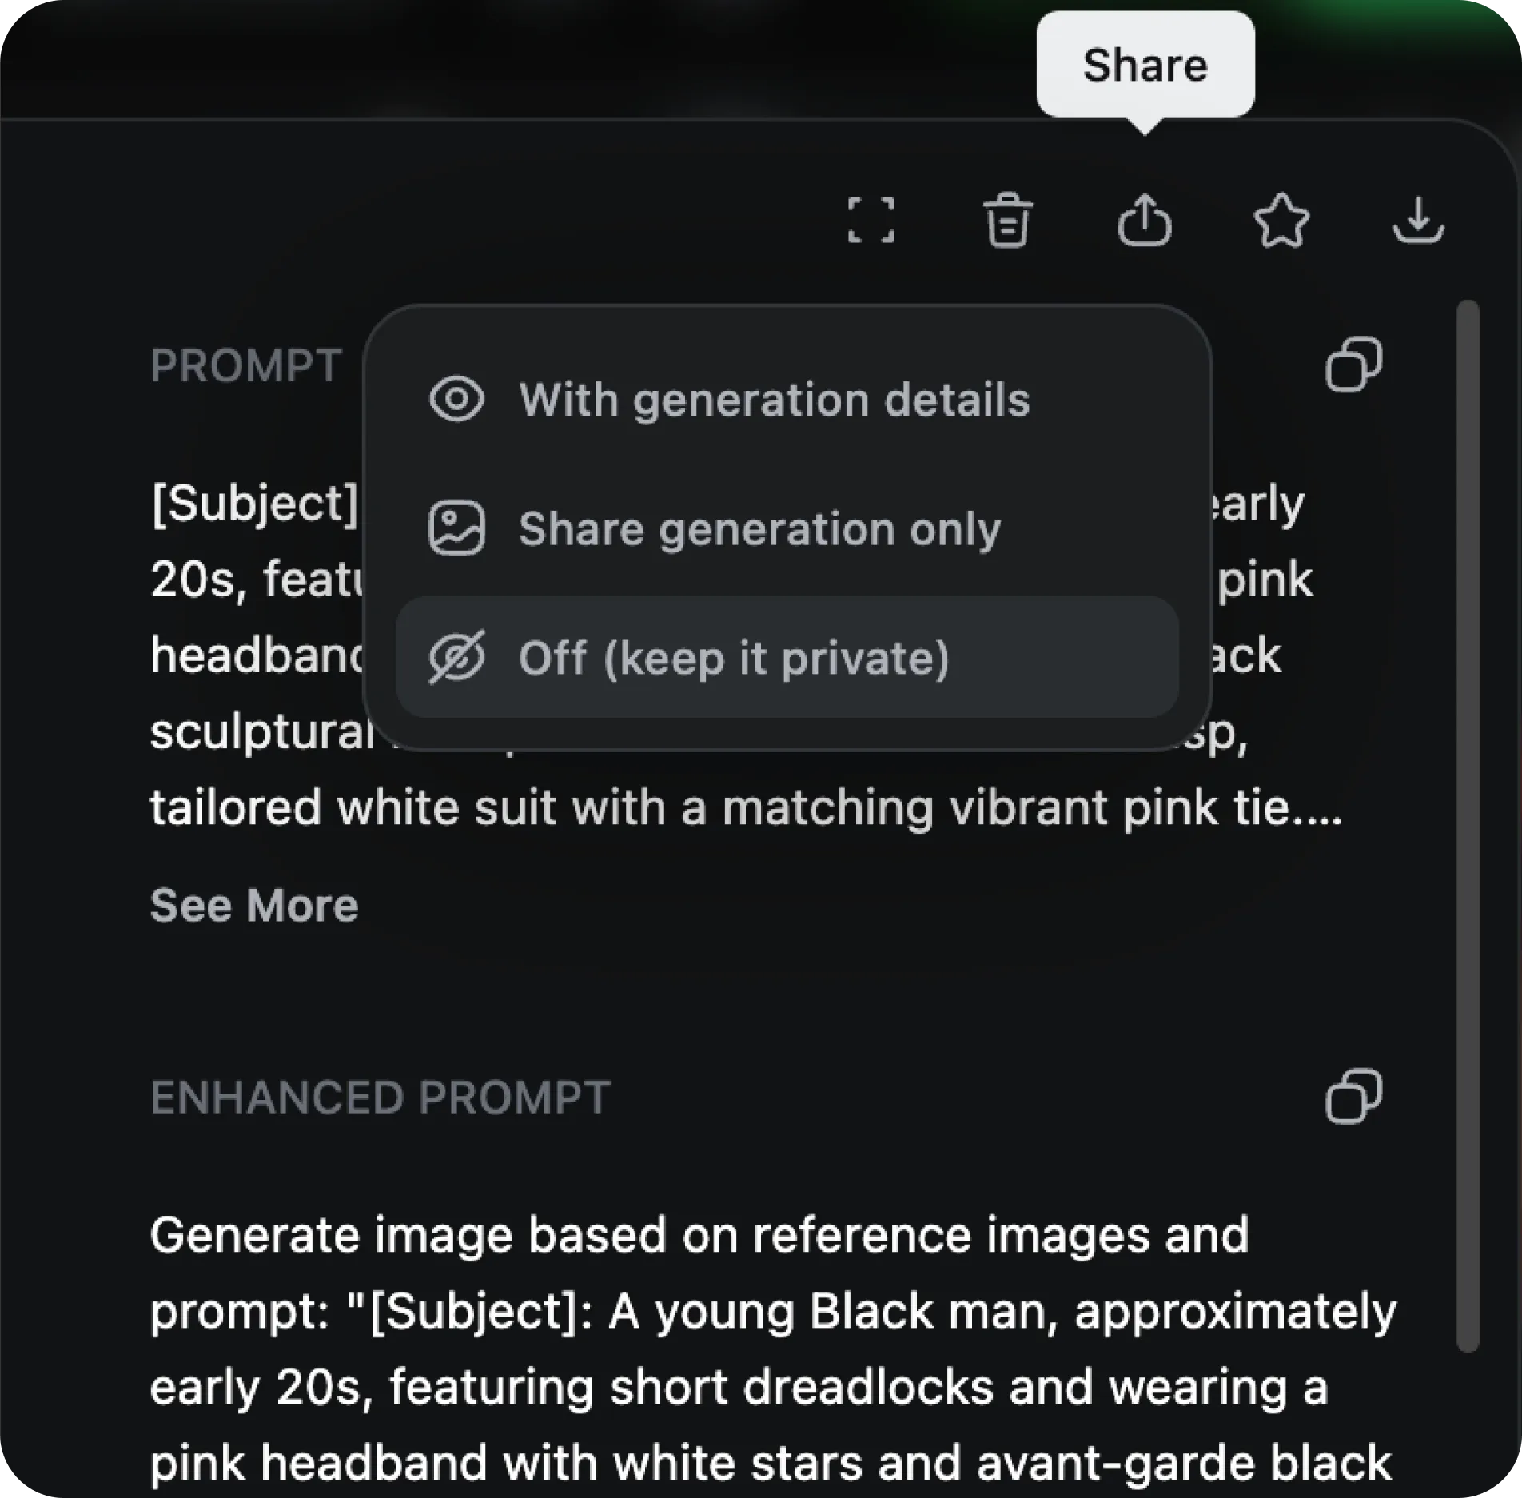Click the fullscreen expand icon

(x=871, y=220)
